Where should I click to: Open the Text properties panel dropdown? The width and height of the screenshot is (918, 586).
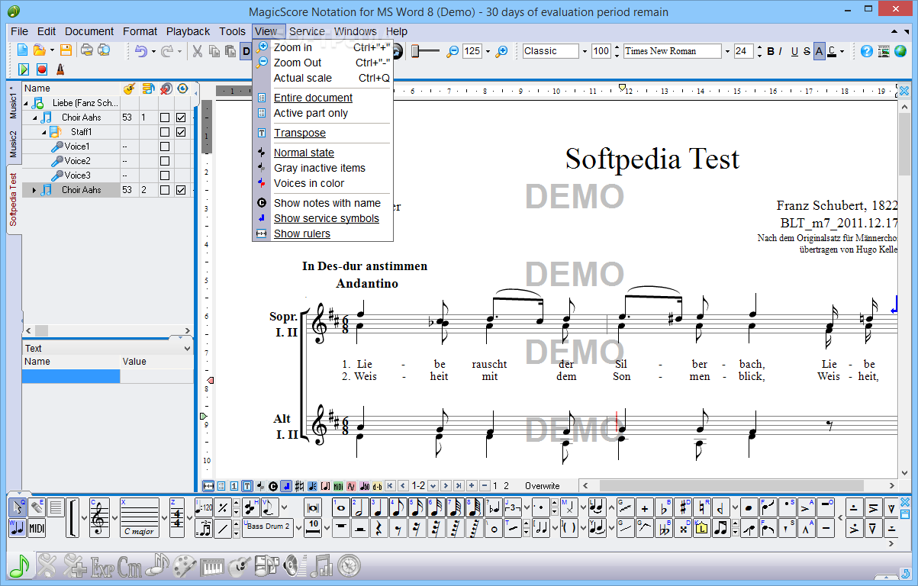(187, 348)
